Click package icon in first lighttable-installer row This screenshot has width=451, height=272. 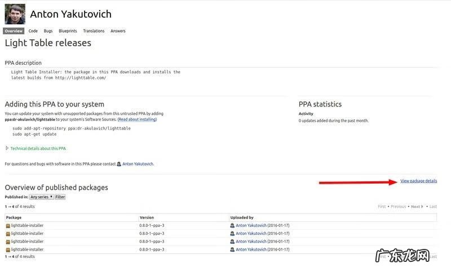tap(8, 226)
